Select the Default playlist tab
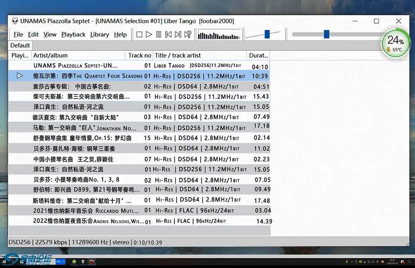Image resolution: width=415 pixels, height=268 pixels. [x=20, y=45]
